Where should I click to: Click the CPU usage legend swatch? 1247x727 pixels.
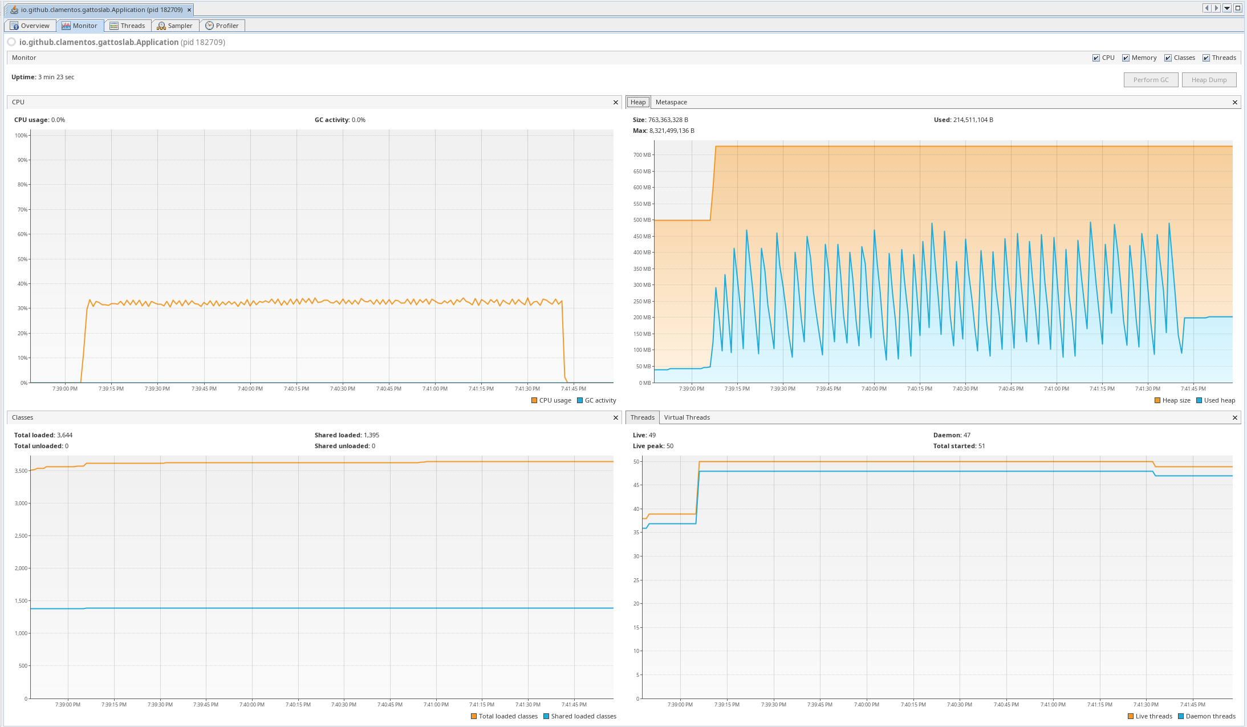tap(534, 400)
